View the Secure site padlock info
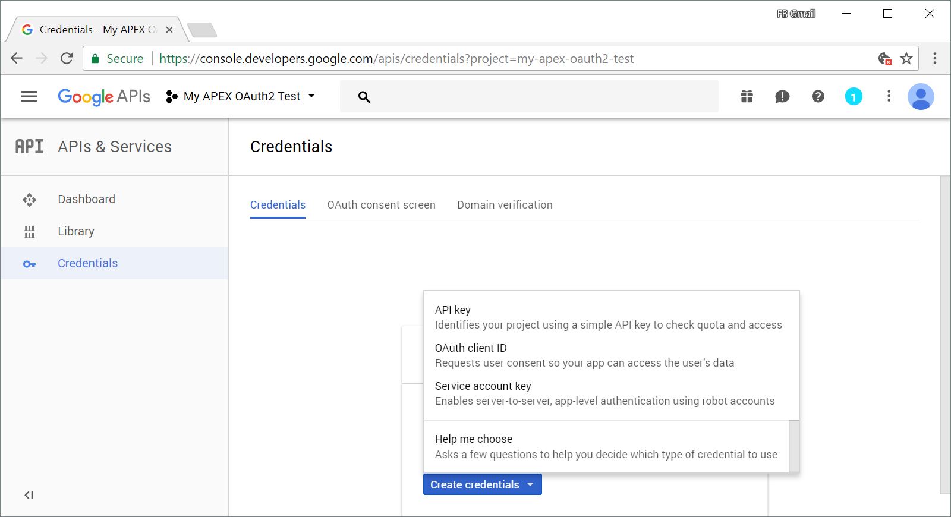The height and width of the screenshot is (517, 951). point(117,59)
